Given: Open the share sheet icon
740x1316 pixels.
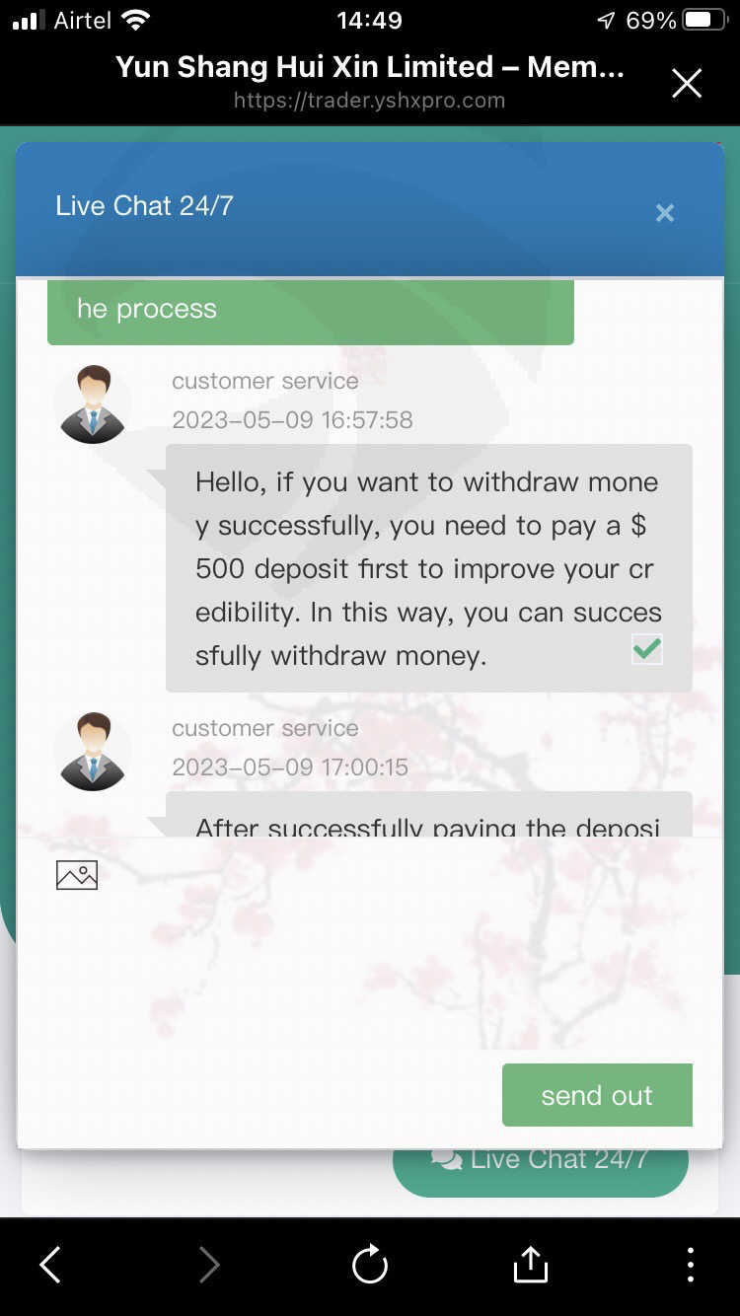Looking at the screenshot, I should coord(530,1264).
